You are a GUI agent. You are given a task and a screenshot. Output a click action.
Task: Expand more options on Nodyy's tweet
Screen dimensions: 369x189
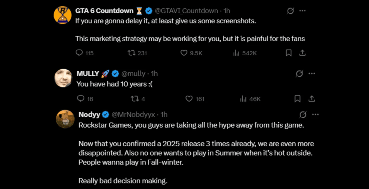[315, 115]
